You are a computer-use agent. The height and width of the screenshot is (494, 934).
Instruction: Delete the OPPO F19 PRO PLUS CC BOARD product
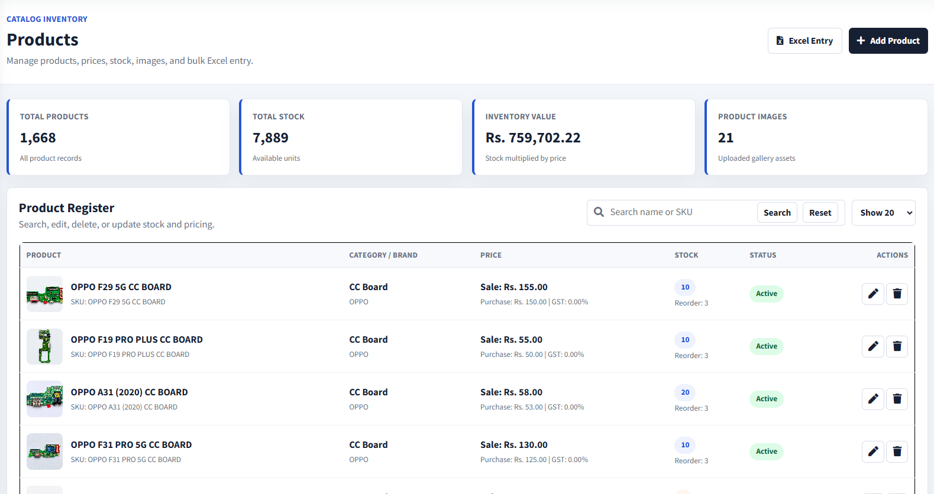click(x=897, y=346)
